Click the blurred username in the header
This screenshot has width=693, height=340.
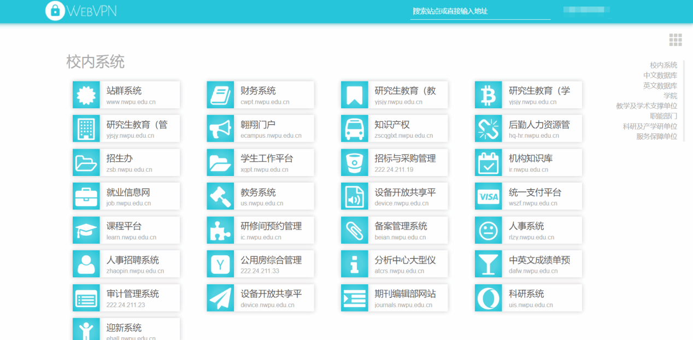pyautogui.click(x=586, y=9)
